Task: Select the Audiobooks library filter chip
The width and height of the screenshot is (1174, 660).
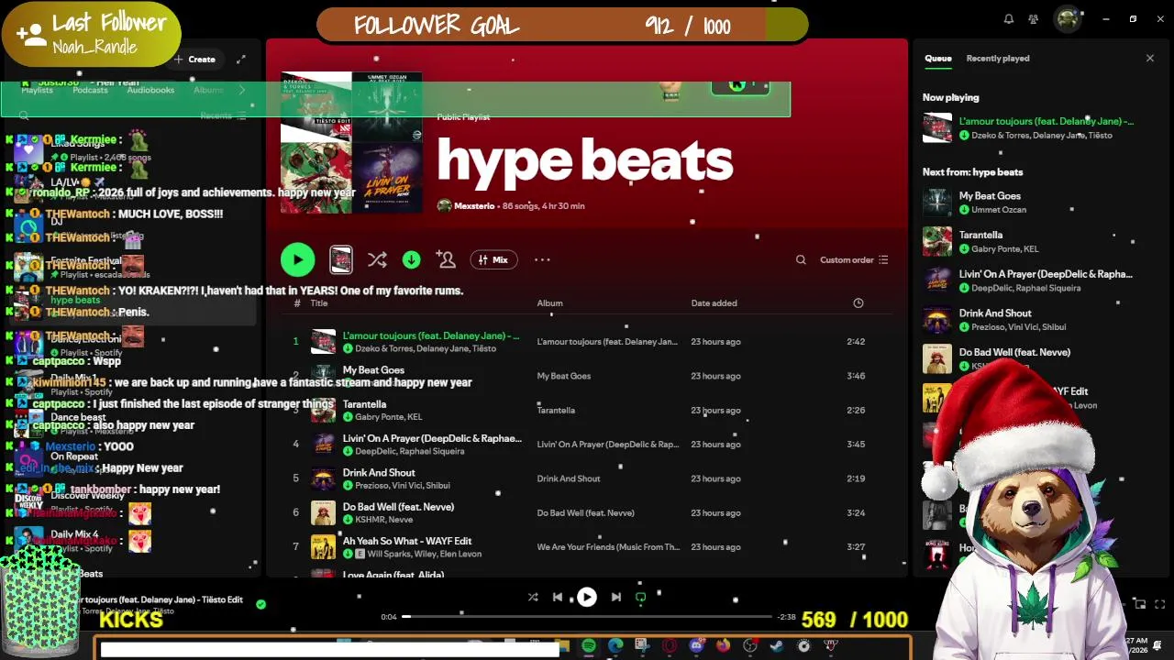Action: [150, 90]
